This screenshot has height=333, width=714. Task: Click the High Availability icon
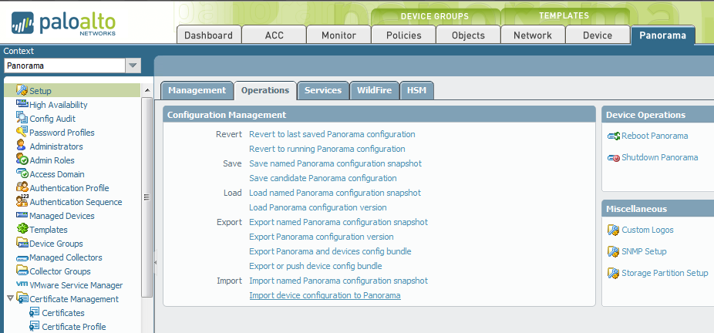22,104
